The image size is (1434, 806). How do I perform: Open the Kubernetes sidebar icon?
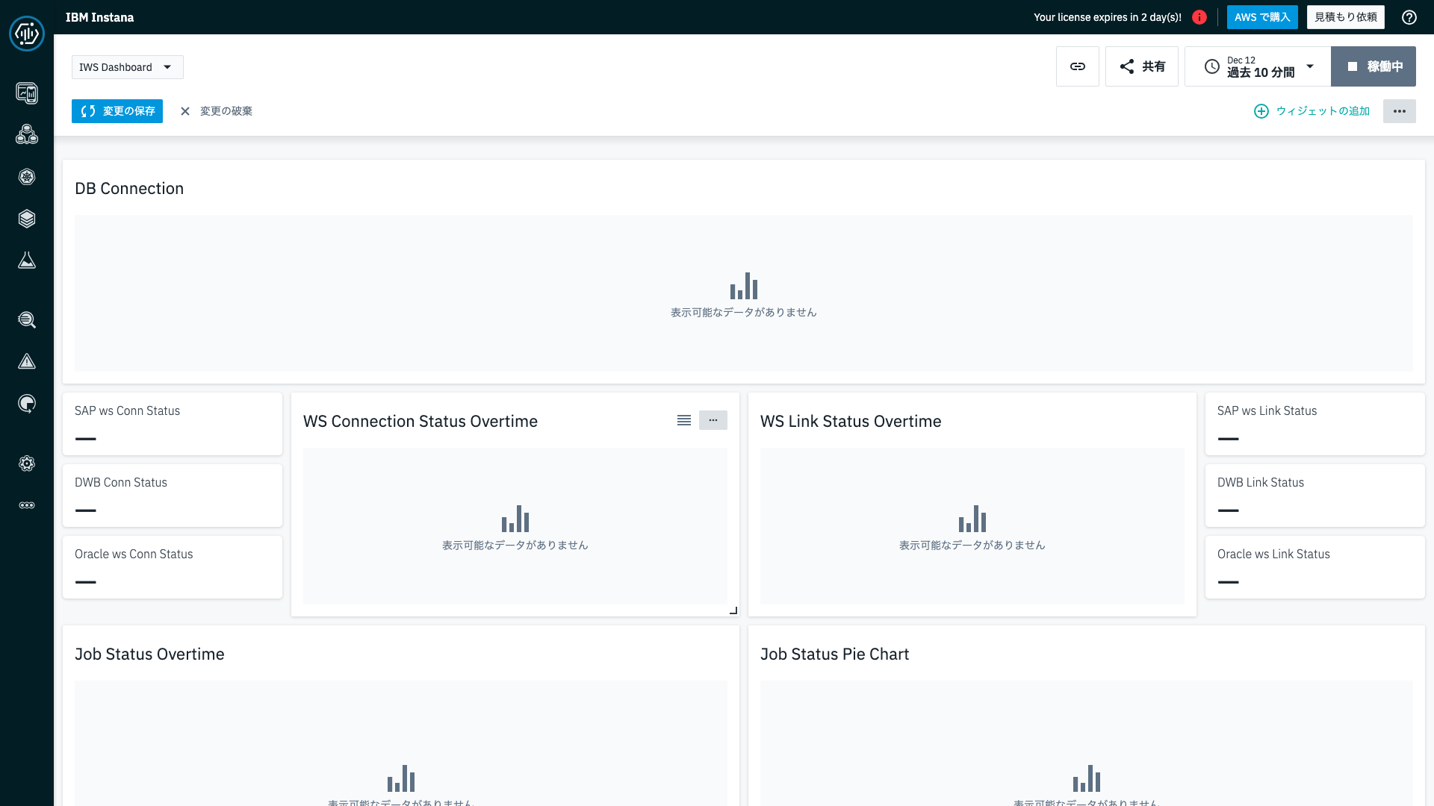pyautogui.click(x=27, y=177)
